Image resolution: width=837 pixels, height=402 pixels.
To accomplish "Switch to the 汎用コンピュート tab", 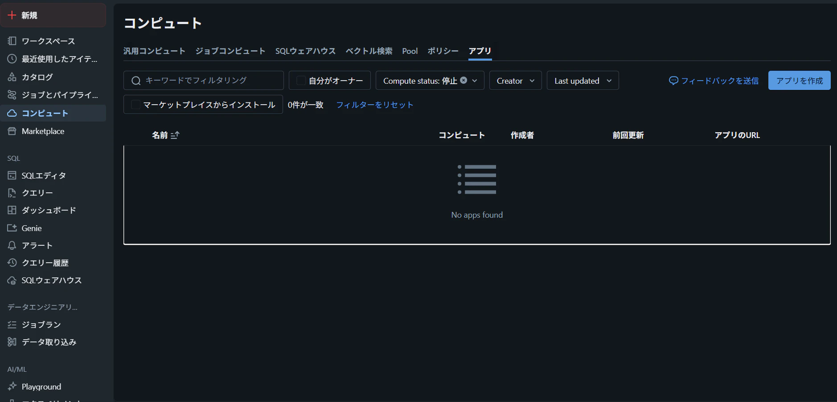I will [x=154, y=51].
